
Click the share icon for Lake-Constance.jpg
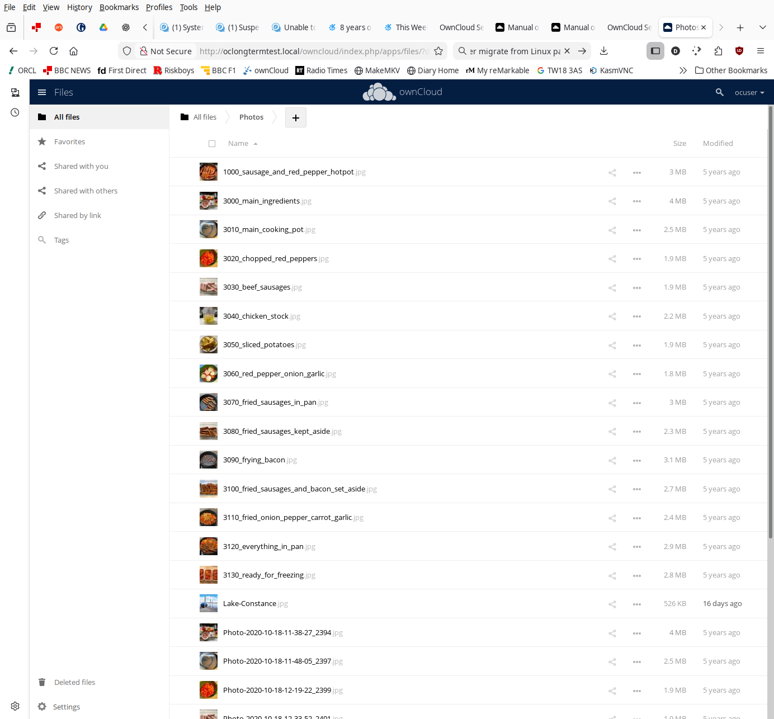point(612,604)
